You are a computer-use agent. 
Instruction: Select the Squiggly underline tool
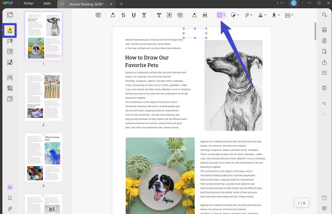click(144, 15)
